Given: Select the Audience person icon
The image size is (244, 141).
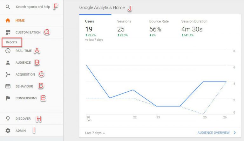Looking at the screenshot, I should 8,63.
